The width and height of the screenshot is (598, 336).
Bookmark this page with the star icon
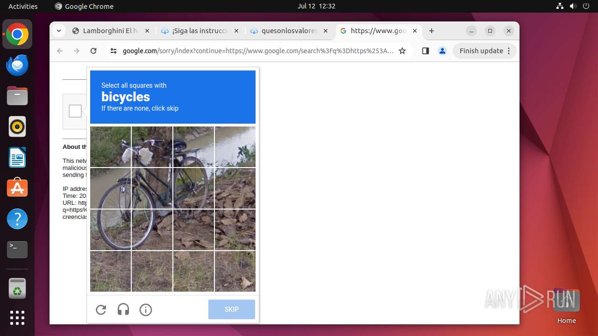pos(402,51)
